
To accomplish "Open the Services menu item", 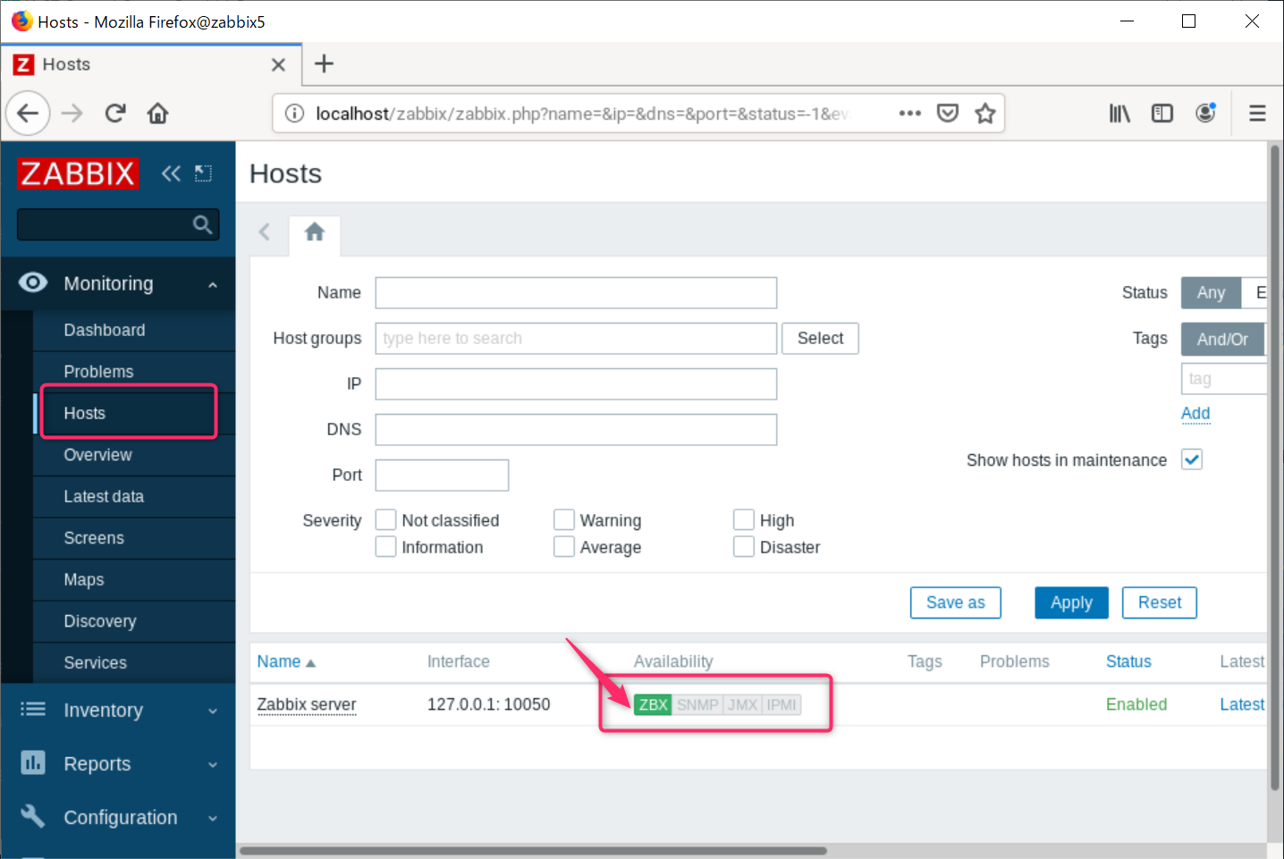I will click(134, 662).
